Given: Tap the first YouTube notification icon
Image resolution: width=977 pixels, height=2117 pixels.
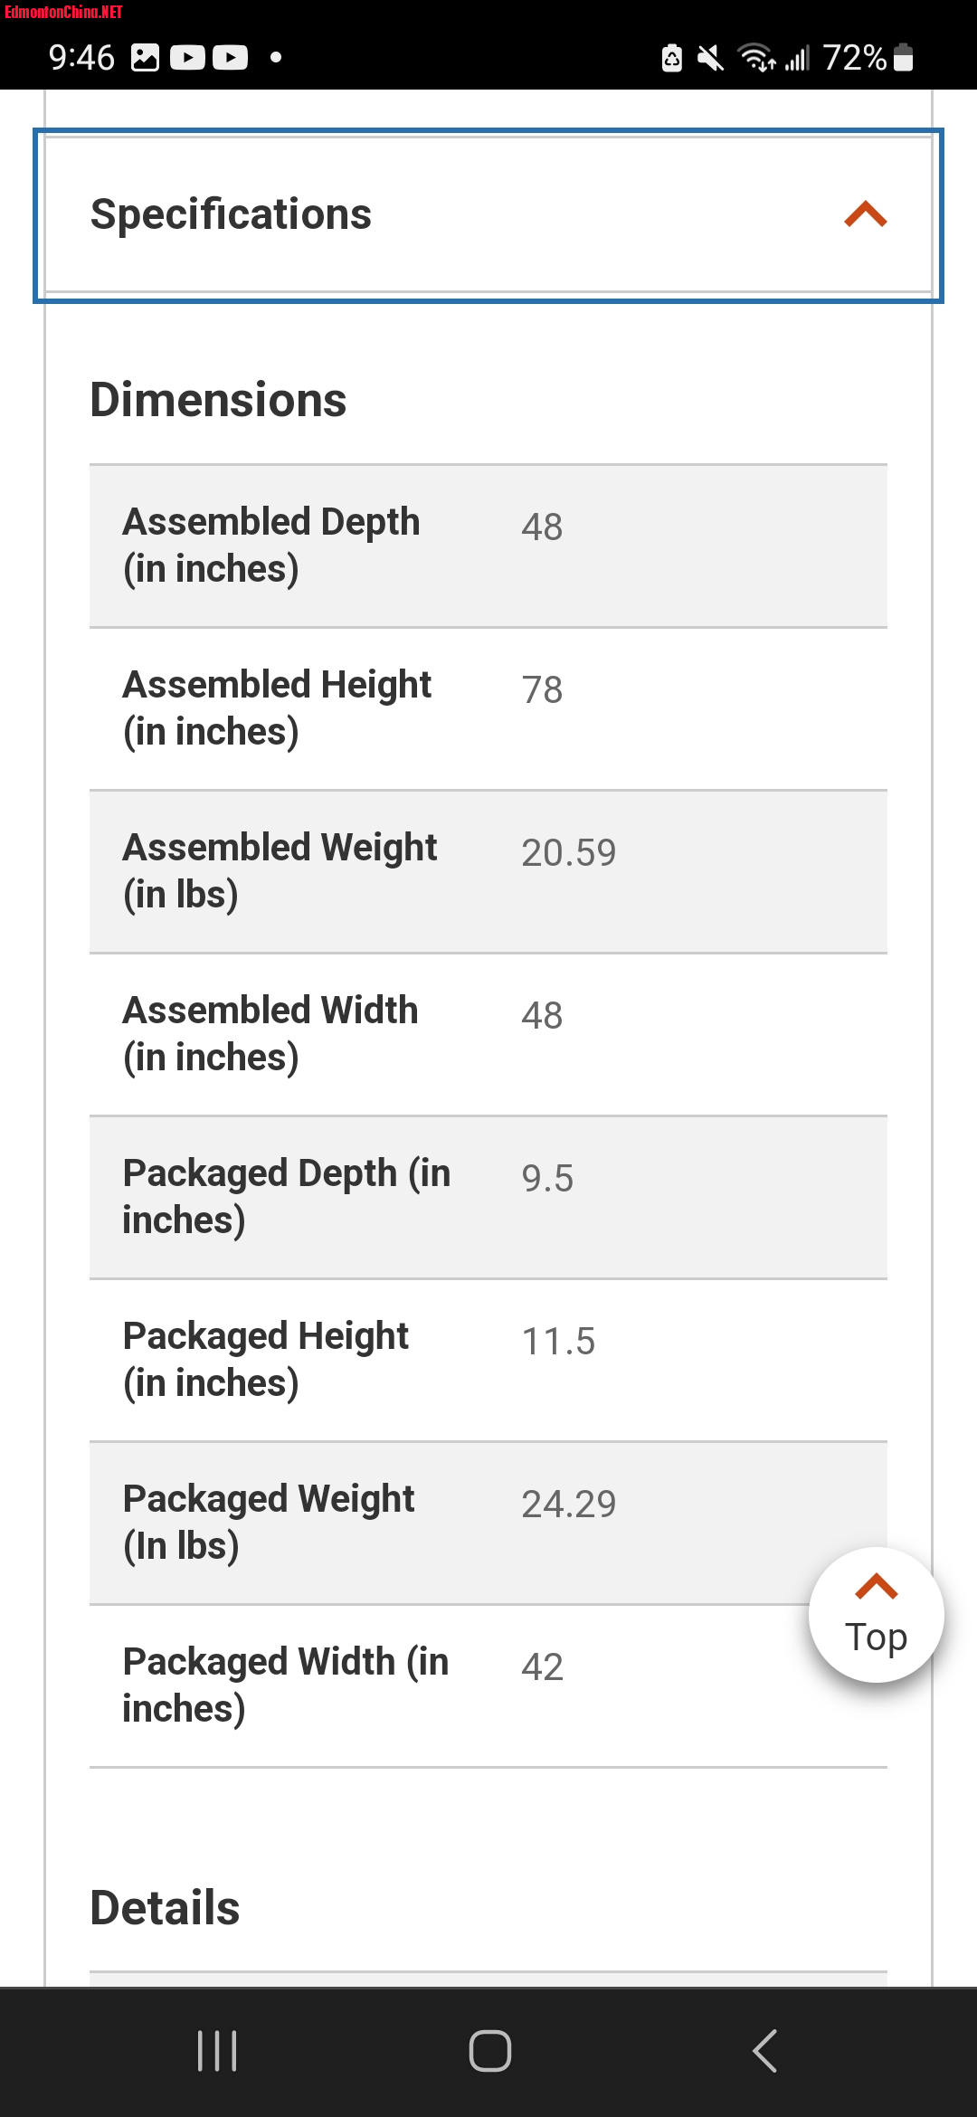Looking at the screenshot, I should click(x=187, y=58).
